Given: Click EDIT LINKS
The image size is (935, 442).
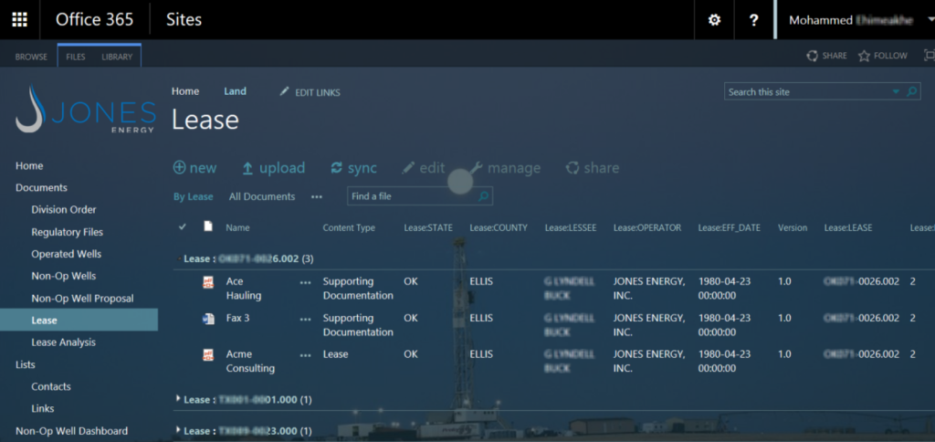Looking at the screenshot, I should click(310, 92).
